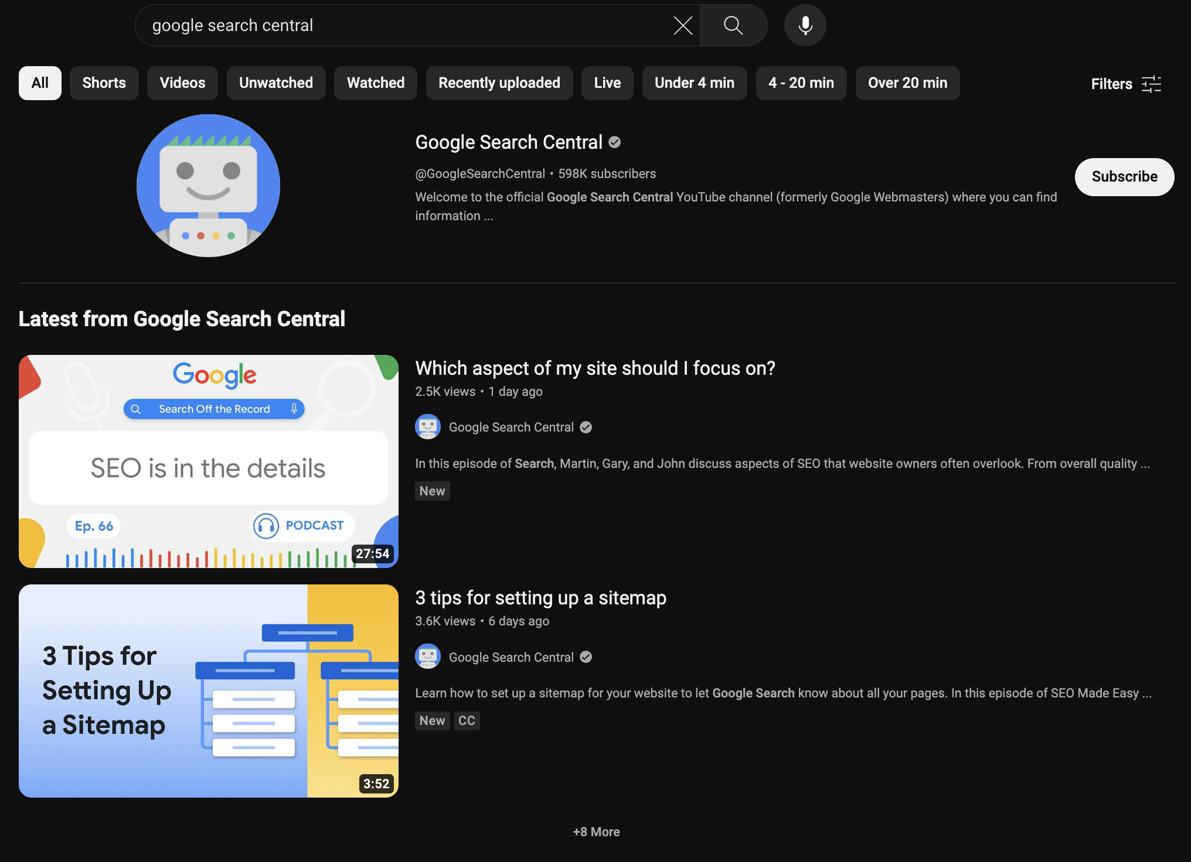Viewport: 1191px width, 862px height.
Task: Click the sitemap video thumbnail
Action: (208, 690)
